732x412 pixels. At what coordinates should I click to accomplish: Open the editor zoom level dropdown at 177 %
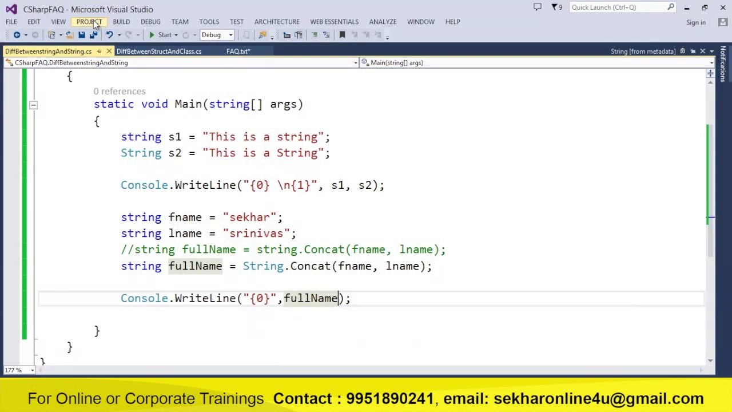click(x=32, y=370)
